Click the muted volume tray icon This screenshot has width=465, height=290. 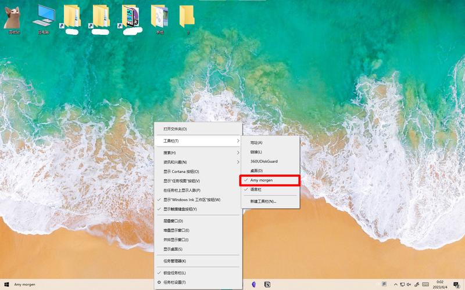coord(409,284)
